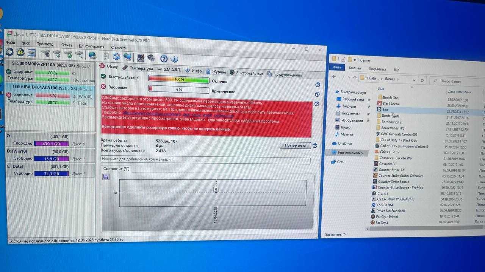Click help icon next to Повтор теста button

314,145
